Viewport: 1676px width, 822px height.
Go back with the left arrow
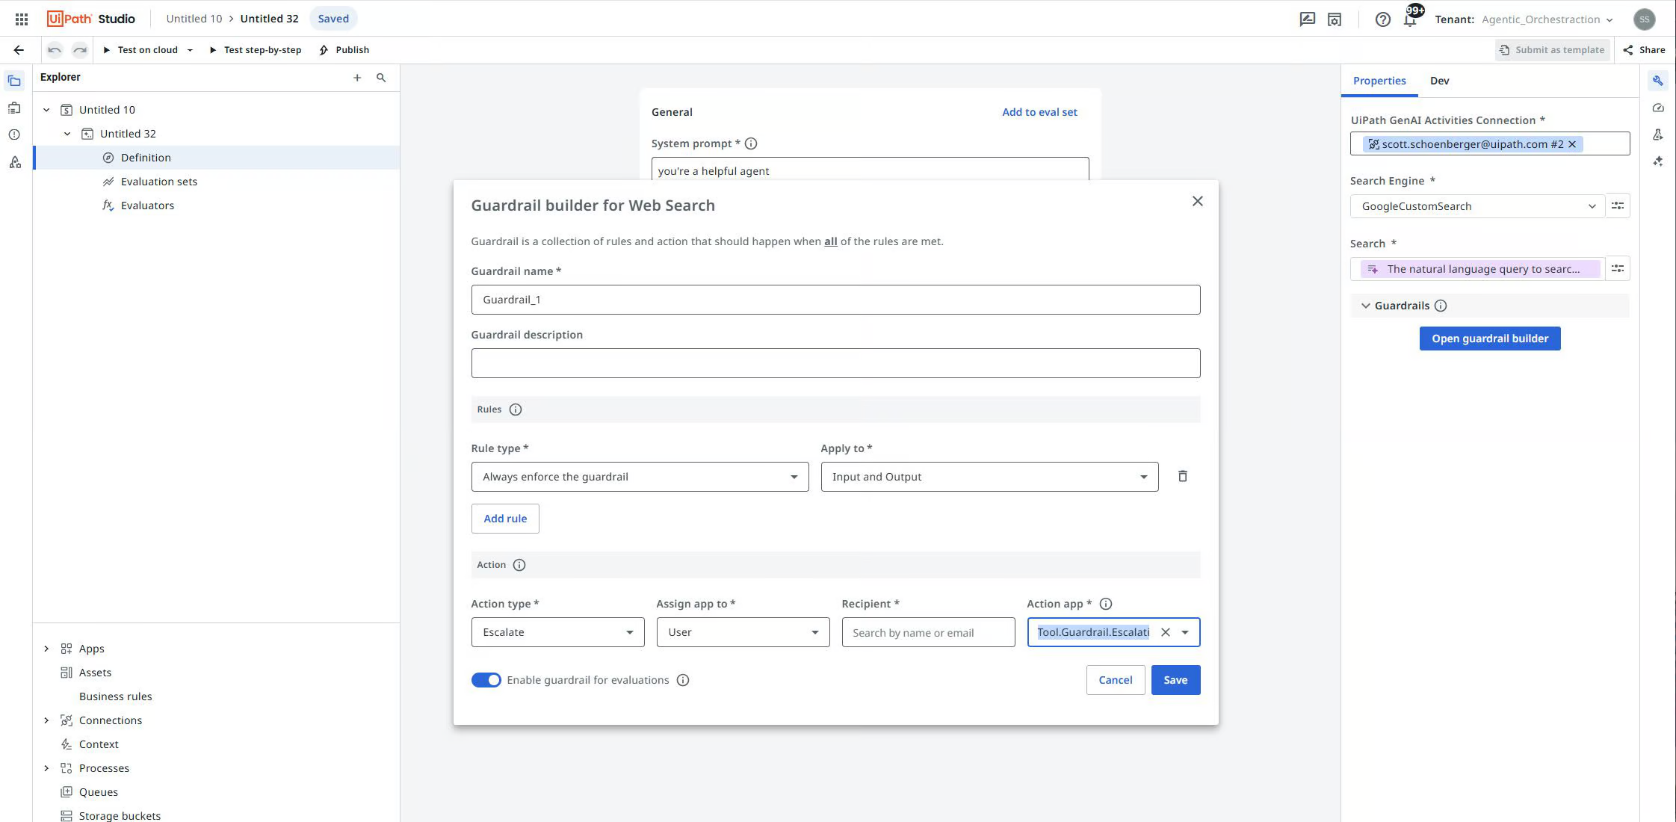coord(19,50)
